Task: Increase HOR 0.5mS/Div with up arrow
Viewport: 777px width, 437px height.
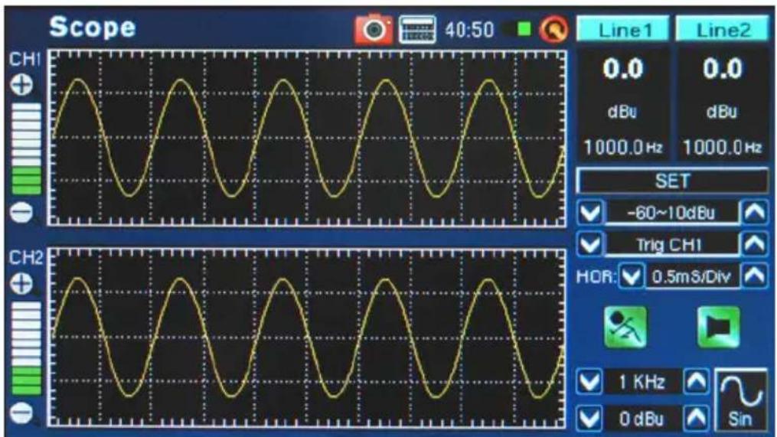Action: 755,276
